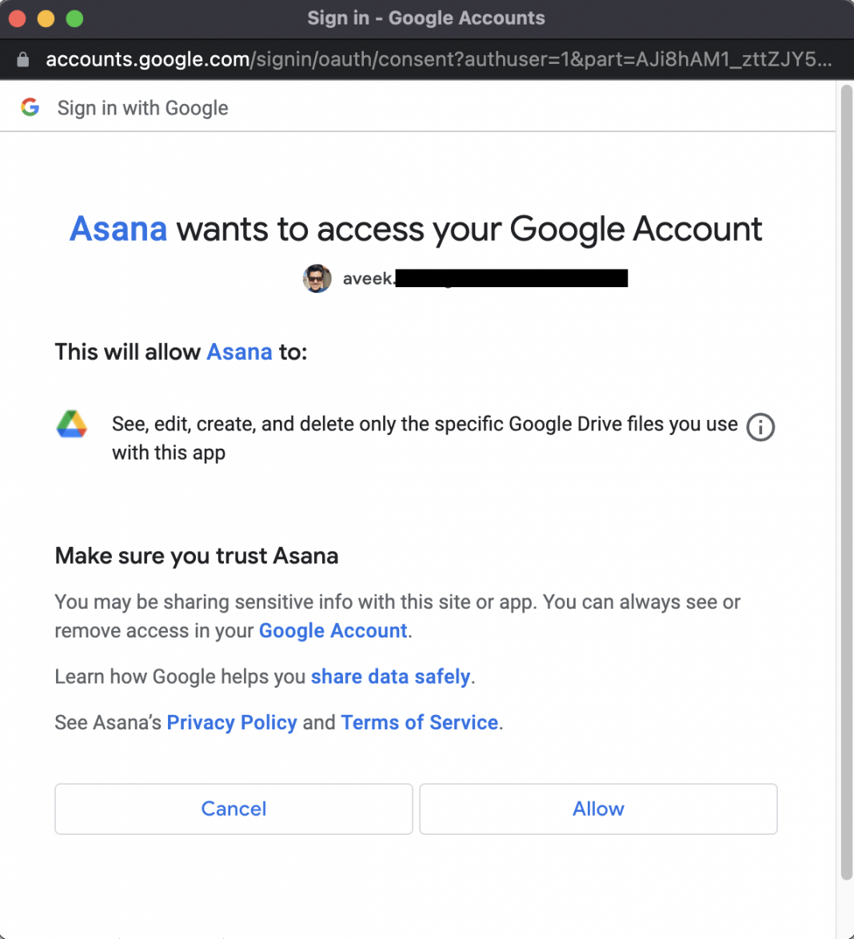Close the window with the red button
The width and height of the screenshot is (854, 939).
(18, 18)
